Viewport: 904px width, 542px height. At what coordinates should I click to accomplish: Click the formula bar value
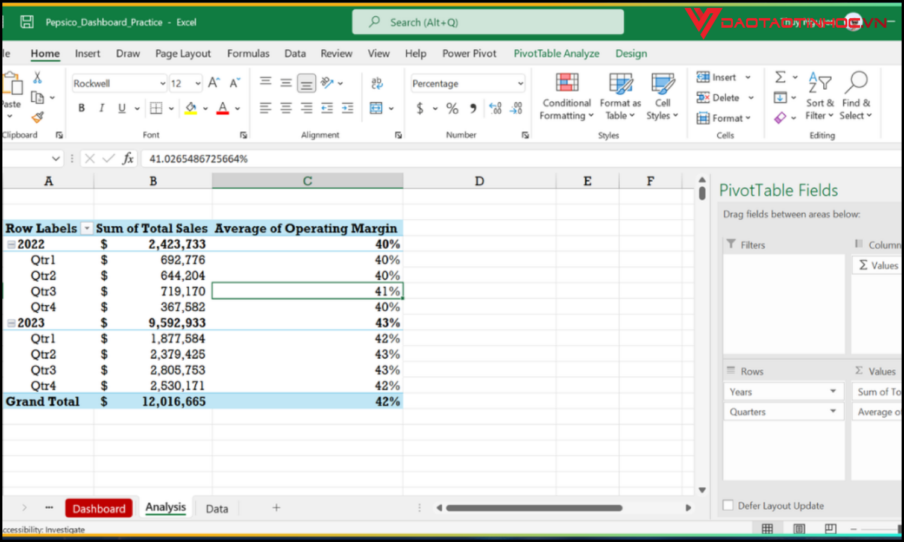[x=198, y=159]
